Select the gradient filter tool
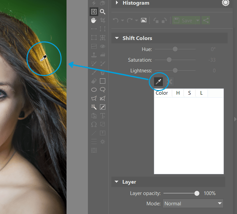The width and height of the screenshot is (237, 214). pyautogui.click(x=94, y=46)
